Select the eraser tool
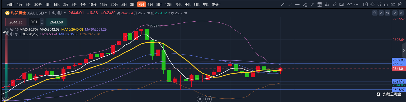 tap(373, 4)
